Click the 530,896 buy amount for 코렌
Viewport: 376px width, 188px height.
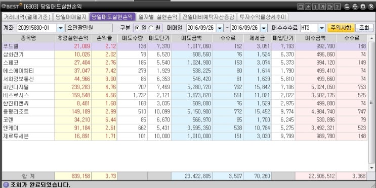(x=325, y=119)
